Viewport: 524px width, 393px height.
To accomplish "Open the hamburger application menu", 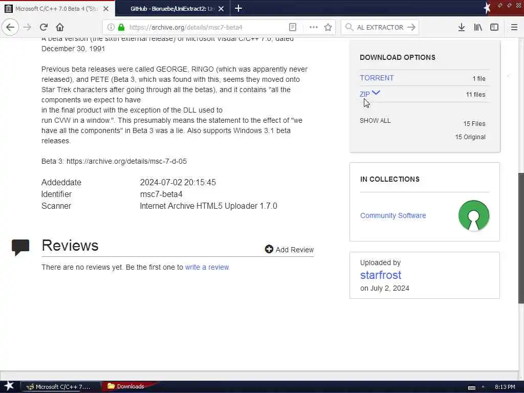I will tap(514, 27).
